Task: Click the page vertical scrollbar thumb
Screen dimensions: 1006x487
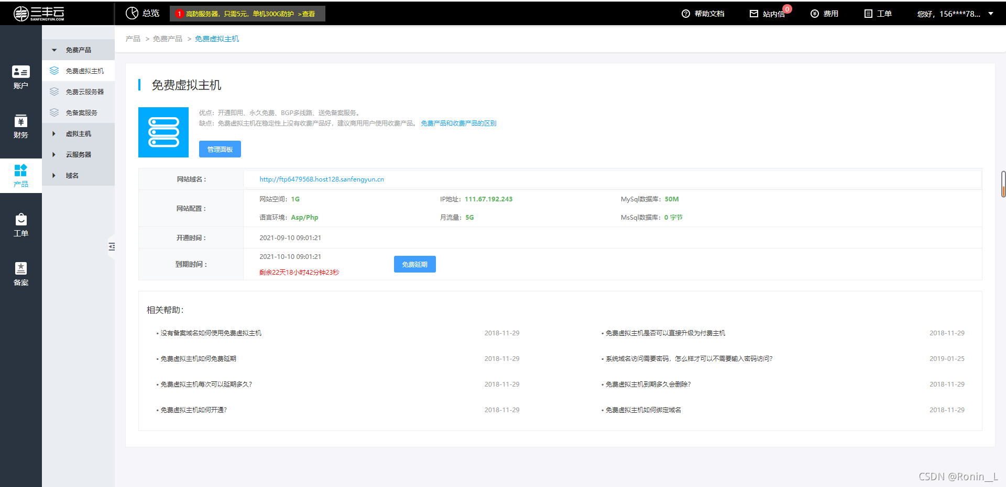Action: click(1003, 184)
